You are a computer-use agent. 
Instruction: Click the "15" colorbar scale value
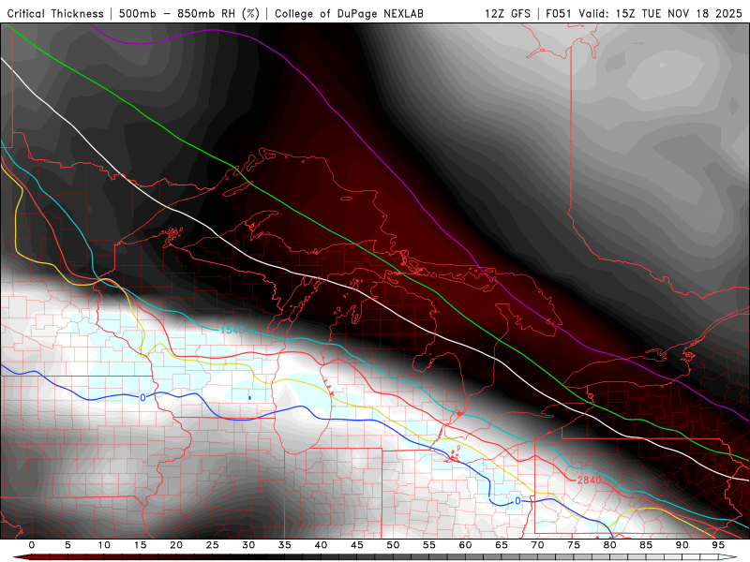click(x=140, y=545)
